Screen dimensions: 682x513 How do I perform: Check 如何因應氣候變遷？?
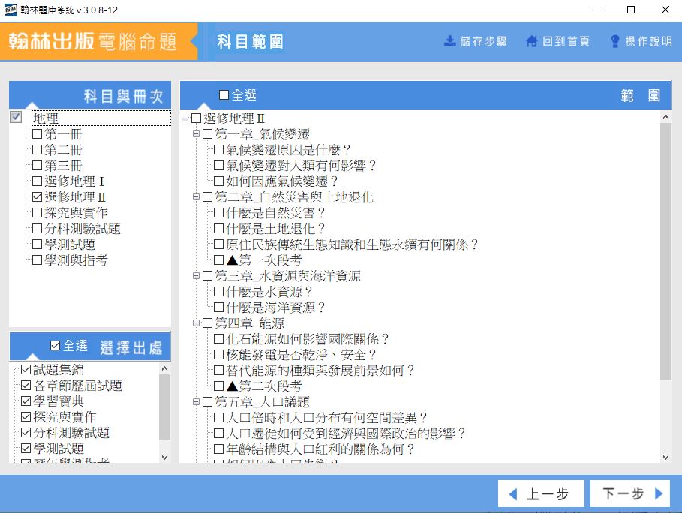click(x=219, y=181)
